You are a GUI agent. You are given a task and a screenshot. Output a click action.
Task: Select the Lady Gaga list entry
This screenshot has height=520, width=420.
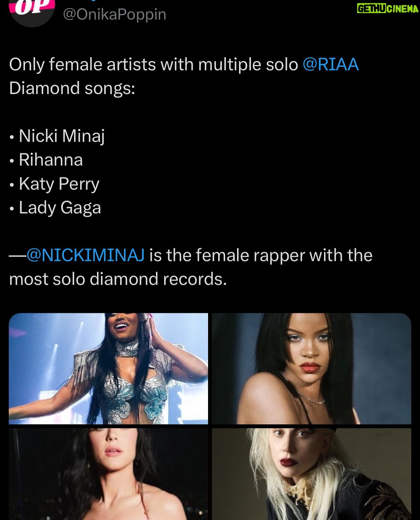pyautogui.click(x=60, y=208)
